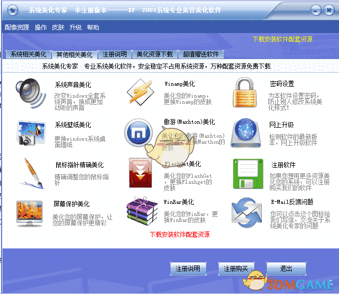Switch to the 其他相关美化 tab

tap(75, 55)
